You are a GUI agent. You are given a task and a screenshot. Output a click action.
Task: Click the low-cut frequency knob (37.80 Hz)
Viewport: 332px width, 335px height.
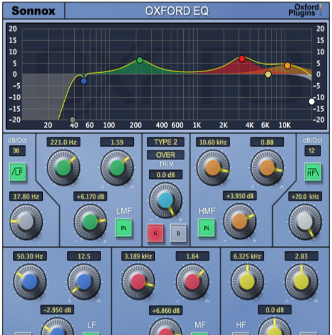[26, 222]
